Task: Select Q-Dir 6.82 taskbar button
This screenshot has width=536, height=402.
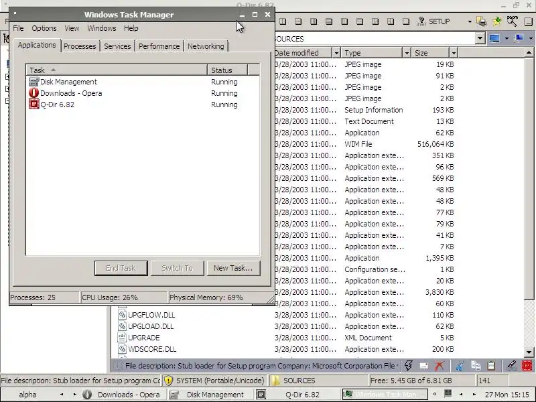Action: pos(297,395)
